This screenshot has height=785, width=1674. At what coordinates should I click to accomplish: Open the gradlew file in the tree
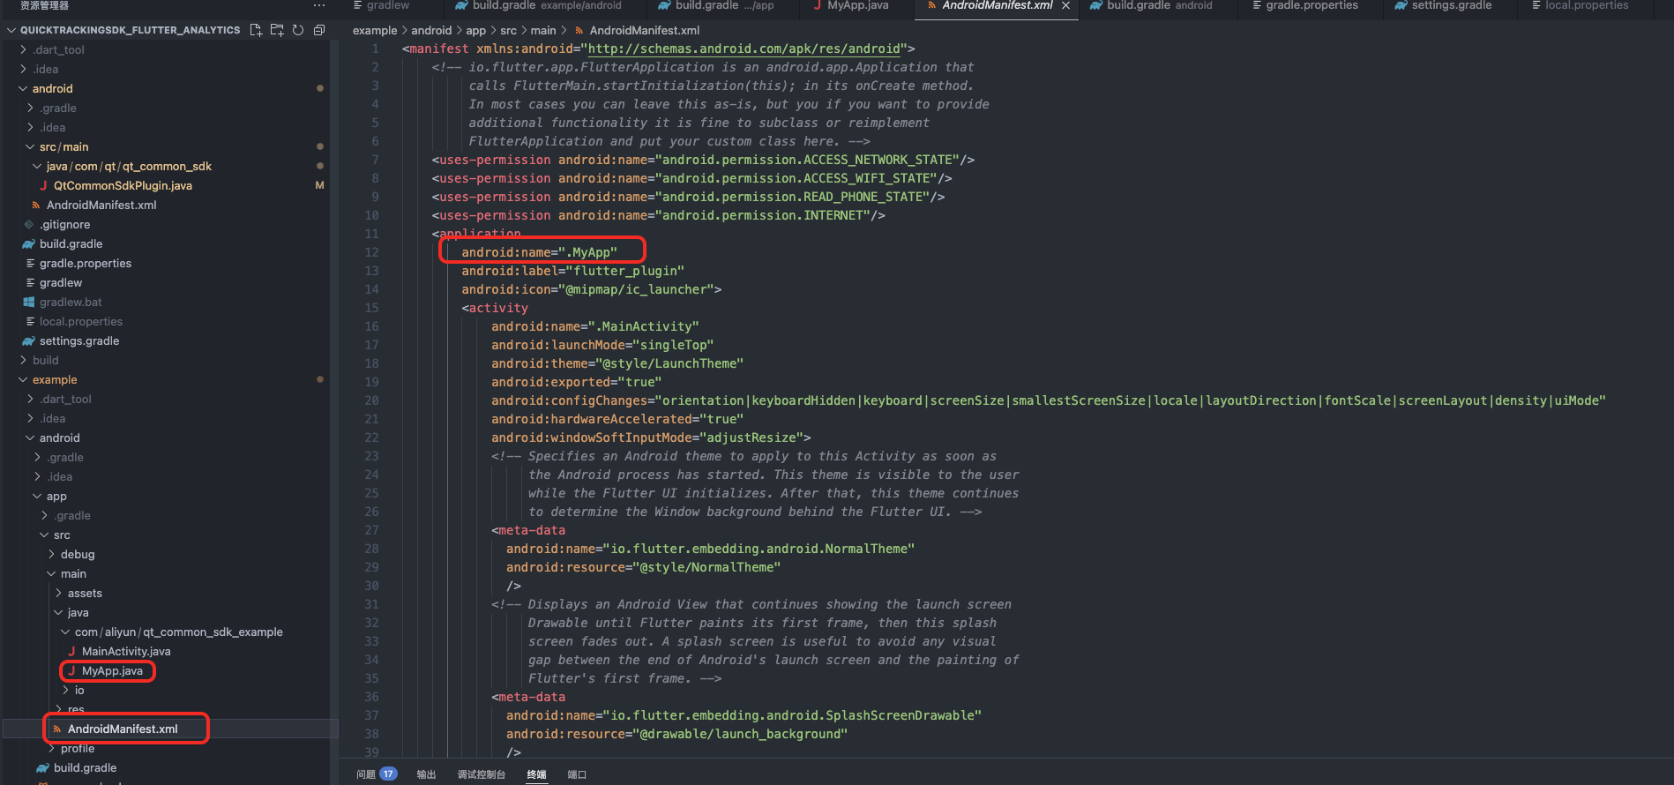pos(60,282)
